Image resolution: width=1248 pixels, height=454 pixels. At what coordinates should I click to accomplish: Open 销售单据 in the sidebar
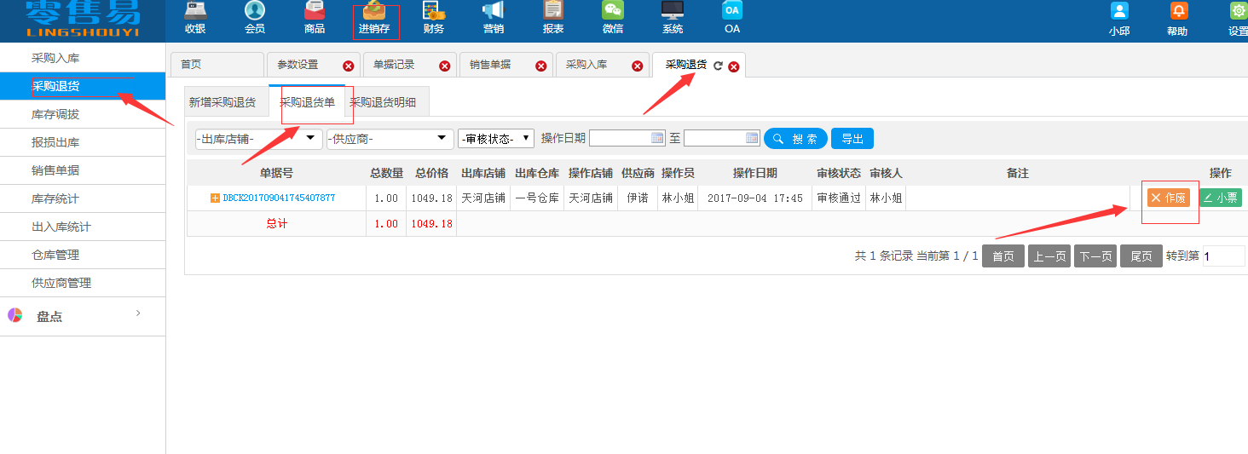(x=83, y=170)
